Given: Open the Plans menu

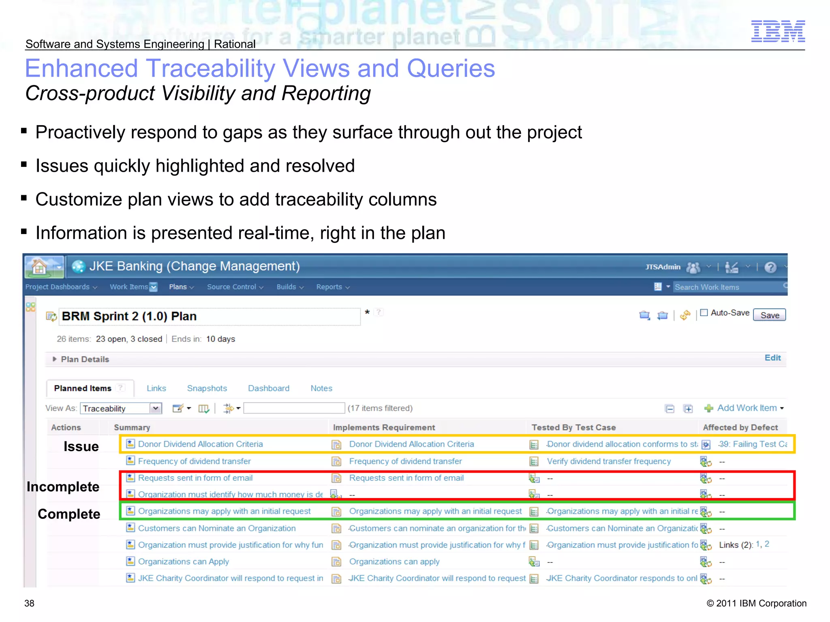Looking at the screenshot, I should coord(182,287).
